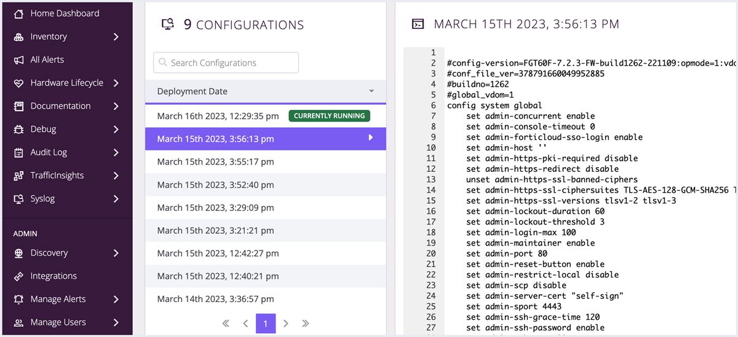
Task: Click the Audit Log icon
Action: 18,152
